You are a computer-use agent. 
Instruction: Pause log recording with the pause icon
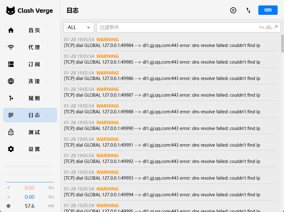coord(233,10)
